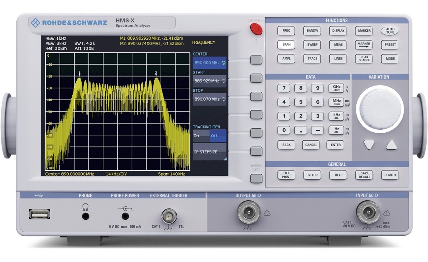Click the USB port on the front panel
Image resolution: width=428 pixels, height=262 pixels.
tap(39, 214)
